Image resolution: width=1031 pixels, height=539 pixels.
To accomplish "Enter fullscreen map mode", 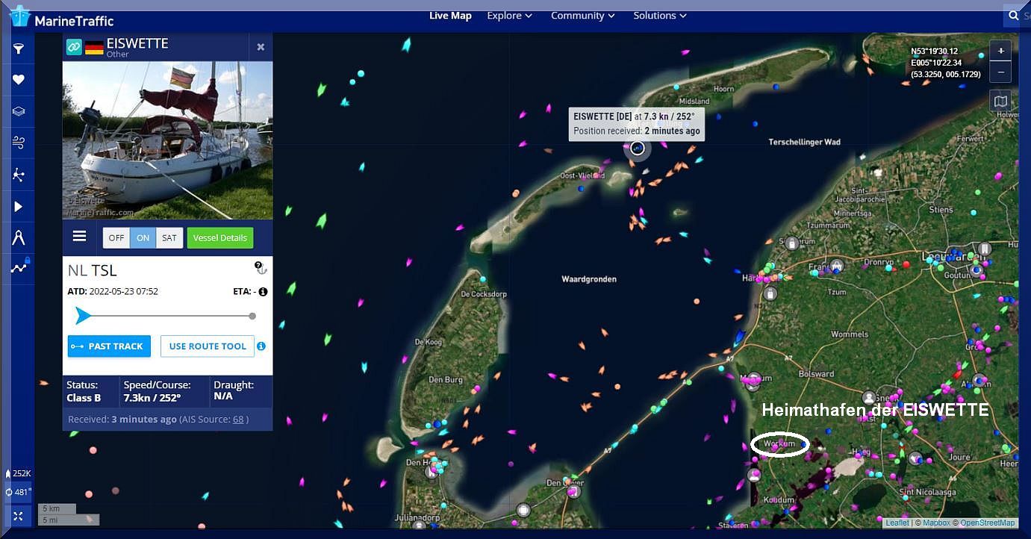I will point(18,516).
